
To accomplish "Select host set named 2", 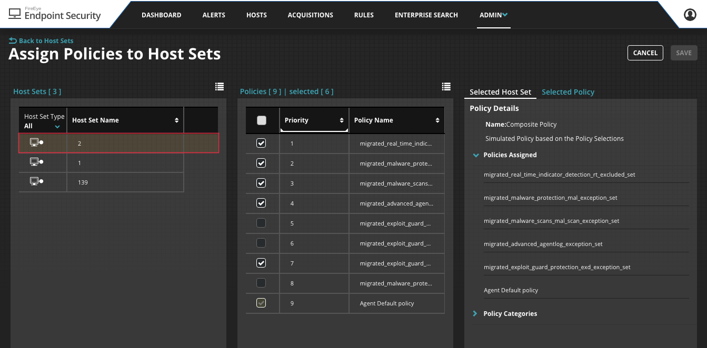I will [x=118, y=143].
